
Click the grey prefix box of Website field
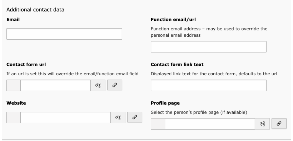14,117
